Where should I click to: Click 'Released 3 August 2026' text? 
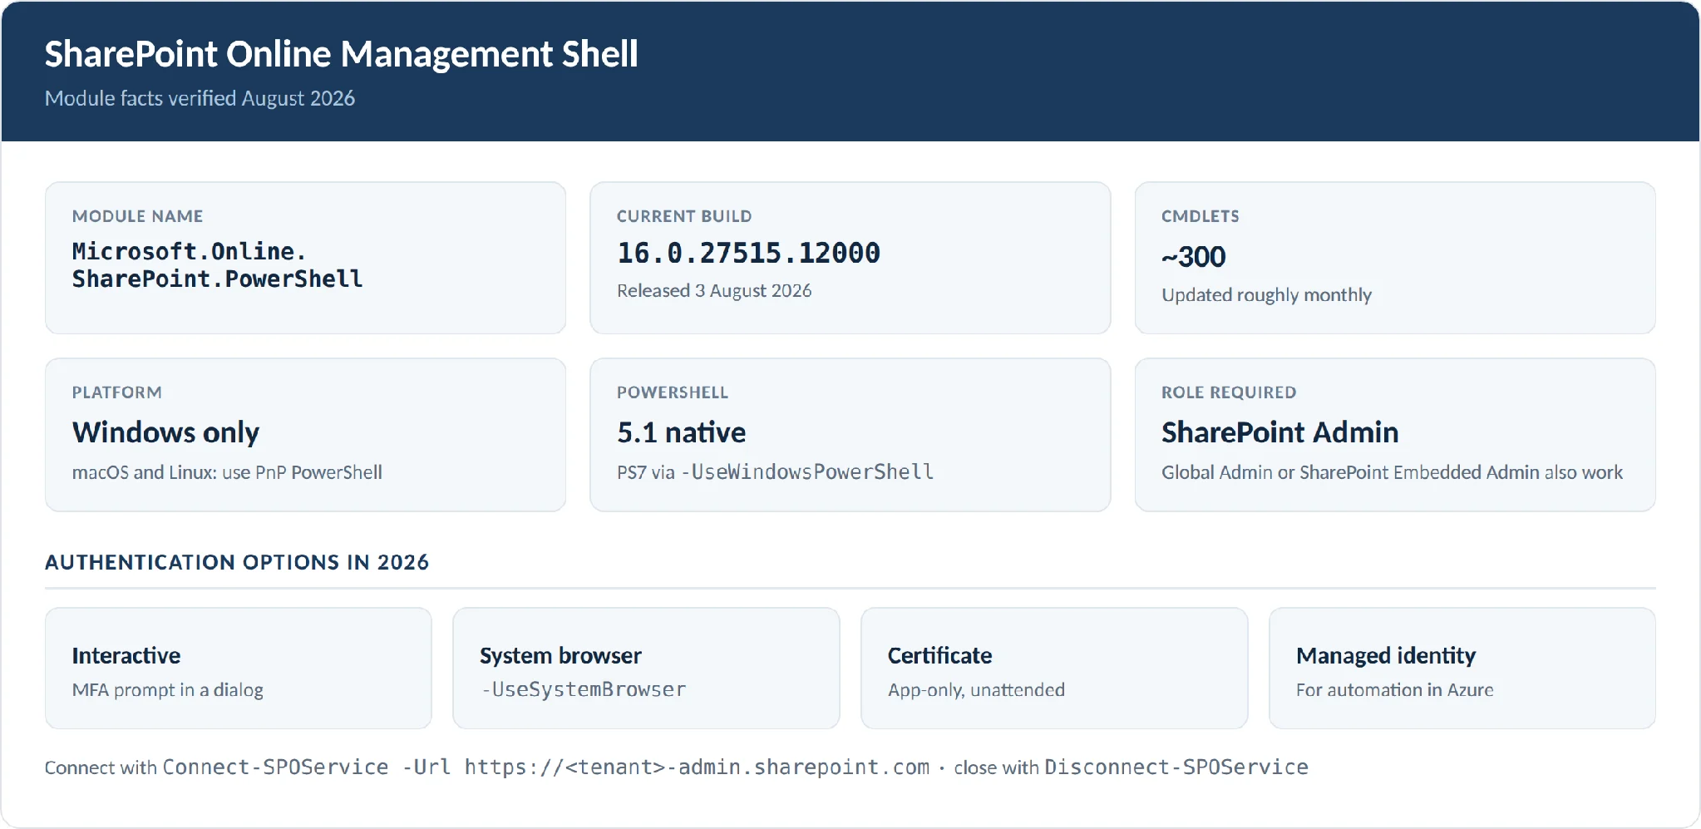click(714, 290)
